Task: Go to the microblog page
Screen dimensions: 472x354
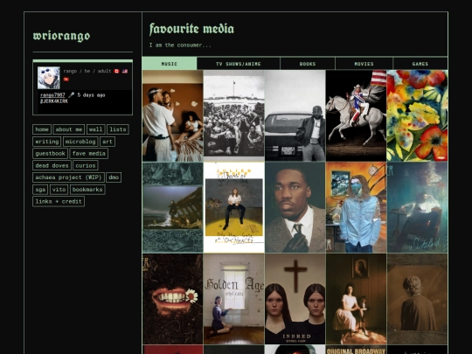Action: 80,142
